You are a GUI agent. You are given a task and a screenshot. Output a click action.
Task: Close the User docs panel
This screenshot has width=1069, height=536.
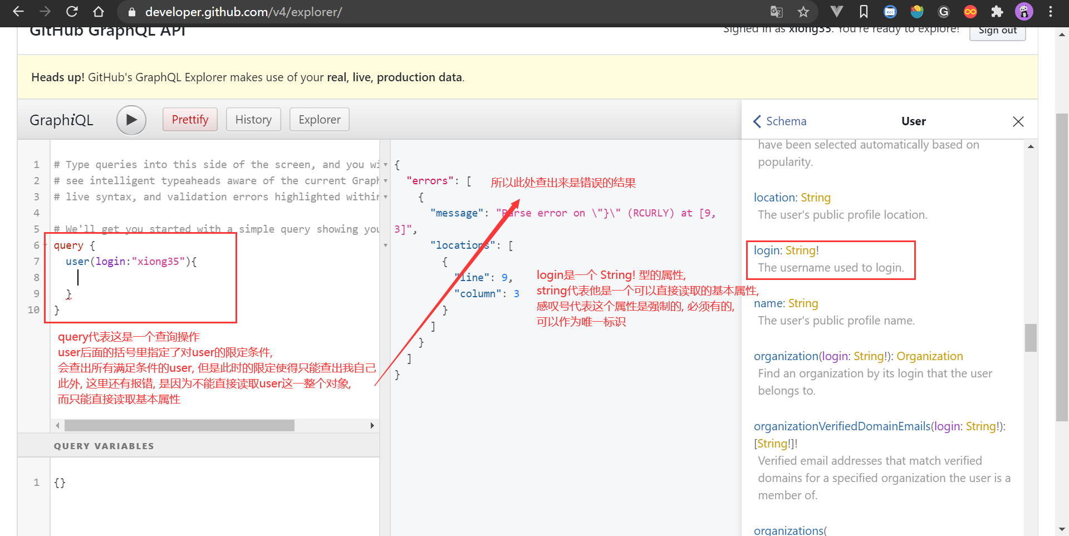click(x=1018, y=121)
